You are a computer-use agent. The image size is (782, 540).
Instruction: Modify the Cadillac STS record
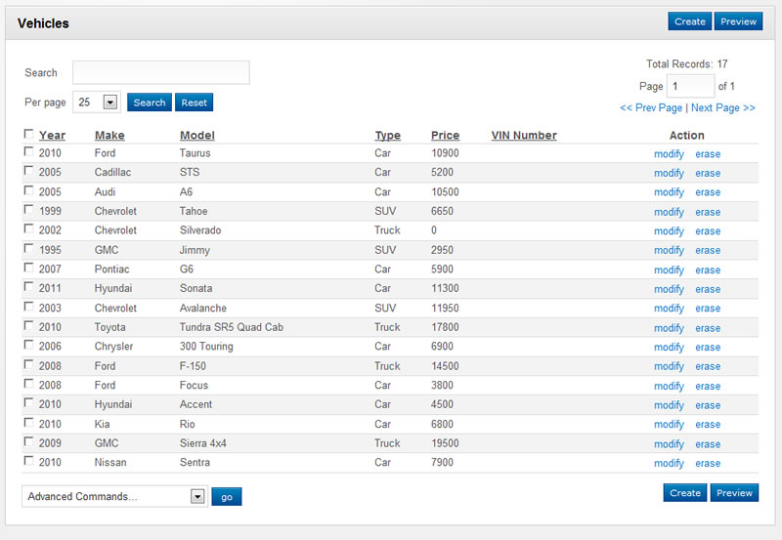[x=669, y=173]
